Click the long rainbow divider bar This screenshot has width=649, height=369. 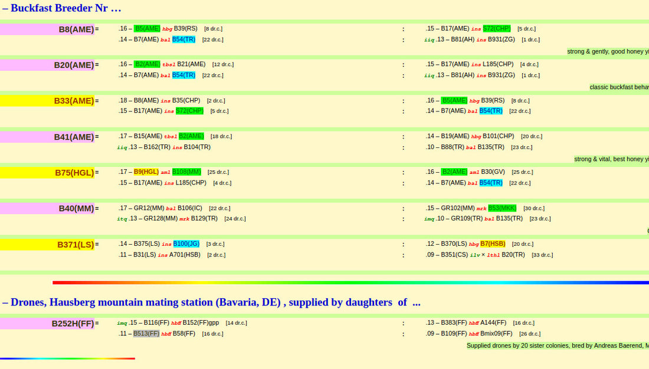point(350,282)
